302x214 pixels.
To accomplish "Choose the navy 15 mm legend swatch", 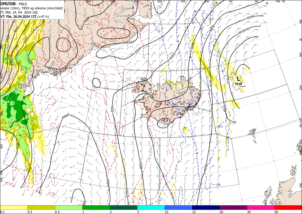I will pos(206,207).
